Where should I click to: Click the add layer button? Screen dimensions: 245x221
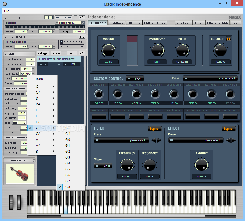pyautogui.click(x=43, y=53)
